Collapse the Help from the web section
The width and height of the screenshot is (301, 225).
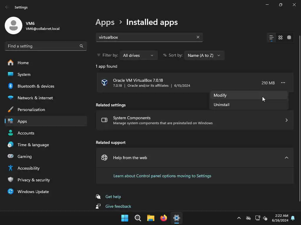click(x=286, y=158)
